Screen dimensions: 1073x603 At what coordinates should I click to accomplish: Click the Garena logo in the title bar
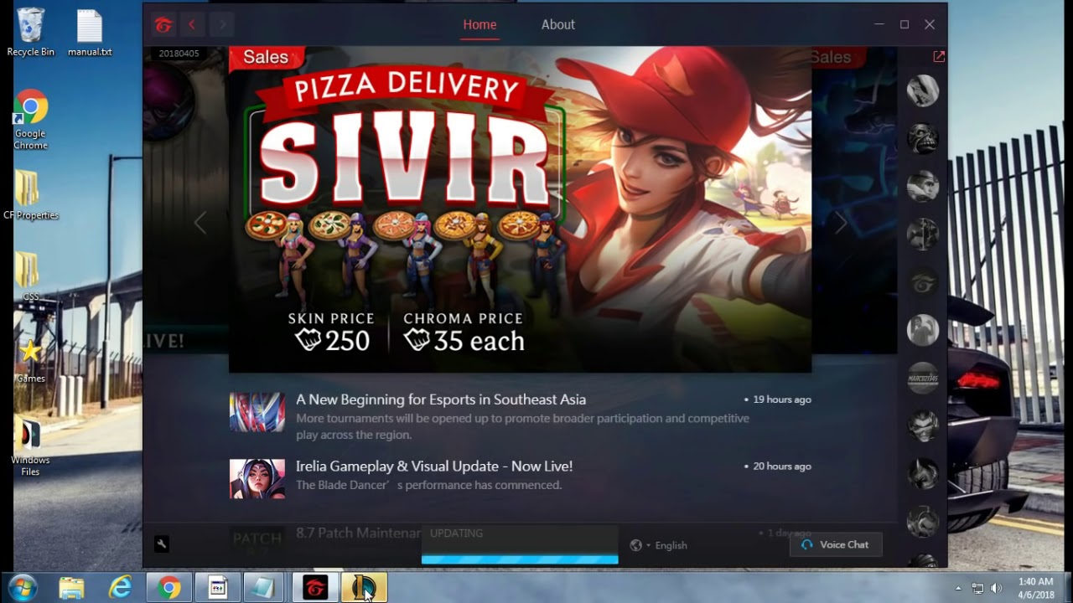click(163, 25)
